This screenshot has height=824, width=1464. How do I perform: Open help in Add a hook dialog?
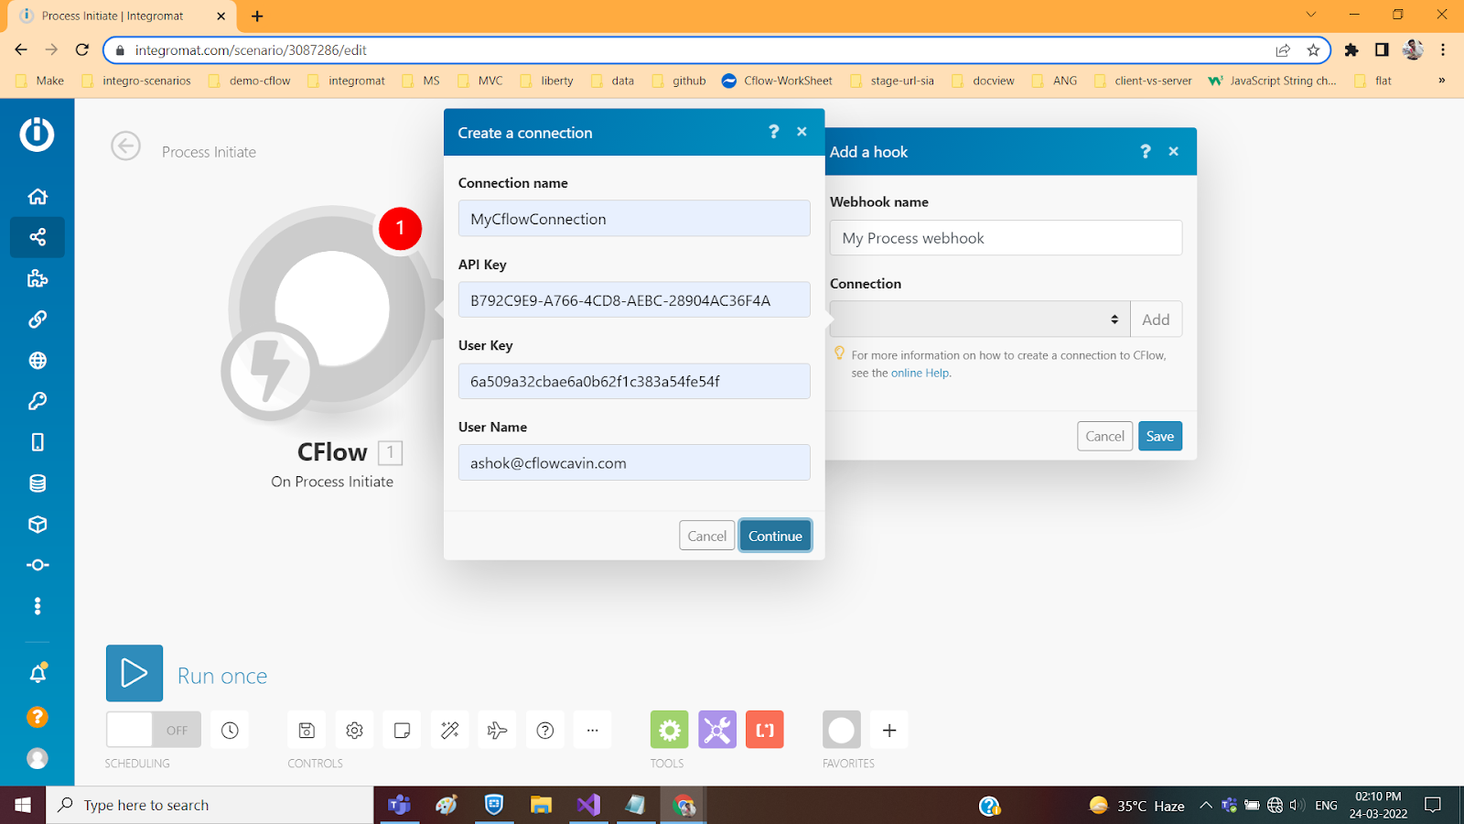pyautogui.click(x=1146, y=151)
